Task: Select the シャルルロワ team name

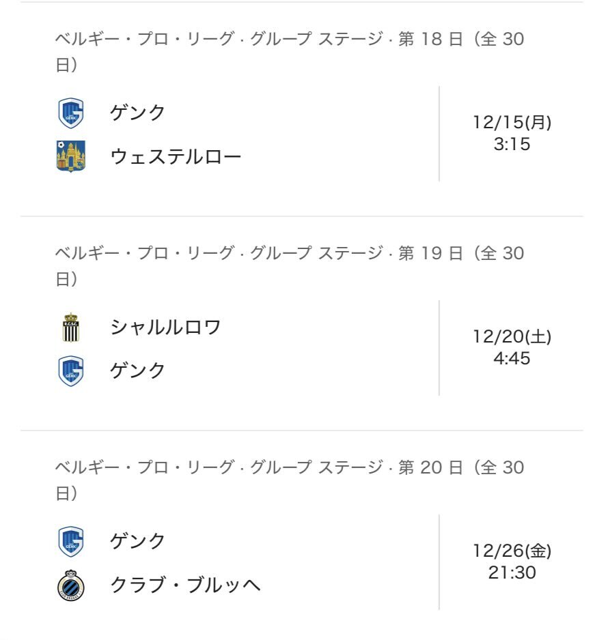Action: [165, 328]
